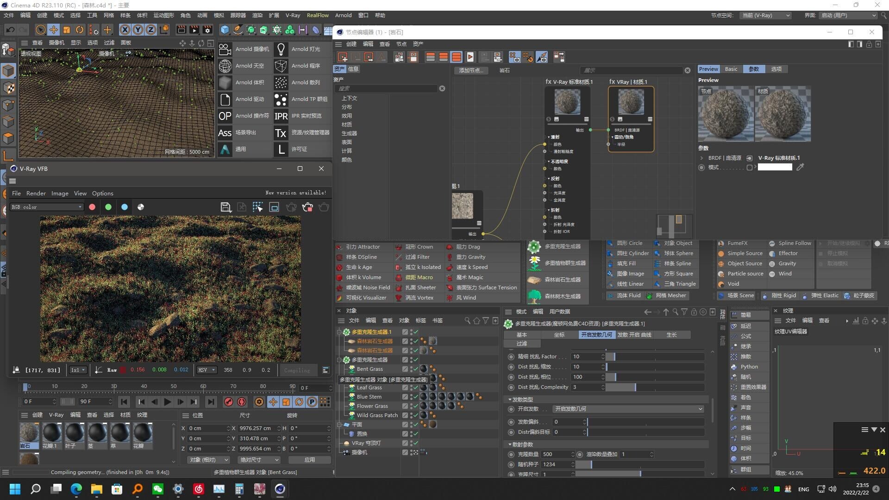
Task: Click the white color swatch in parameters
Action: pyautogui.click(x=775, y=167)
